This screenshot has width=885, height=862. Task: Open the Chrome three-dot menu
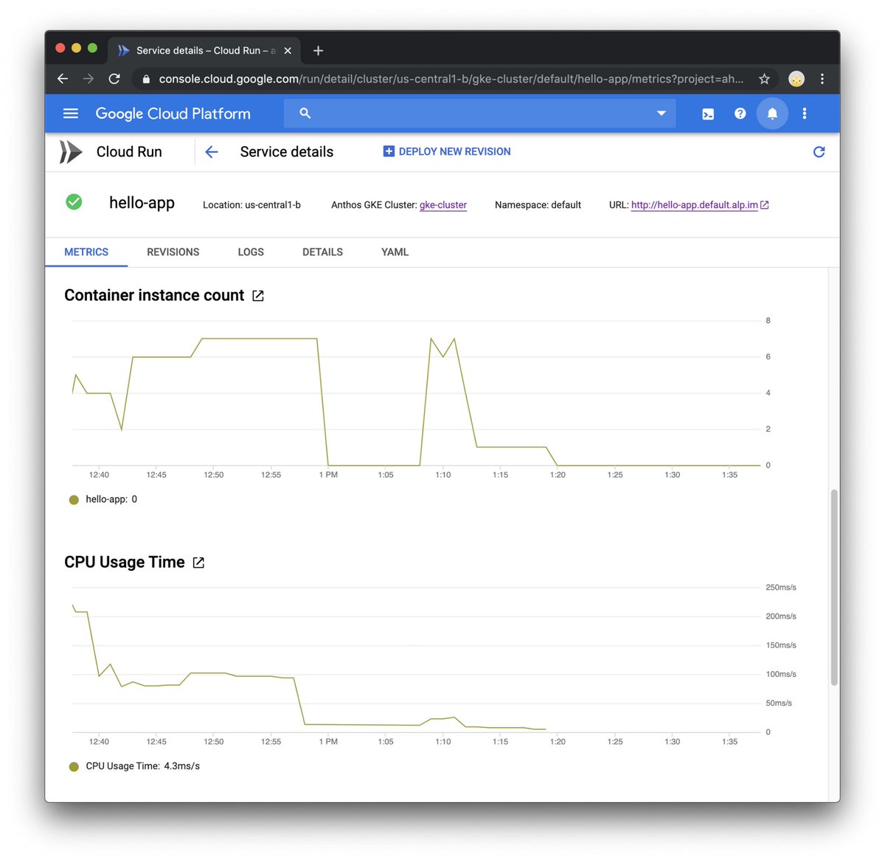click(x=822, y=79)
